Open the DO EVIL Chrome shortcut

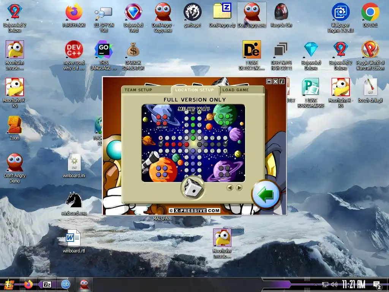[370, 16]
